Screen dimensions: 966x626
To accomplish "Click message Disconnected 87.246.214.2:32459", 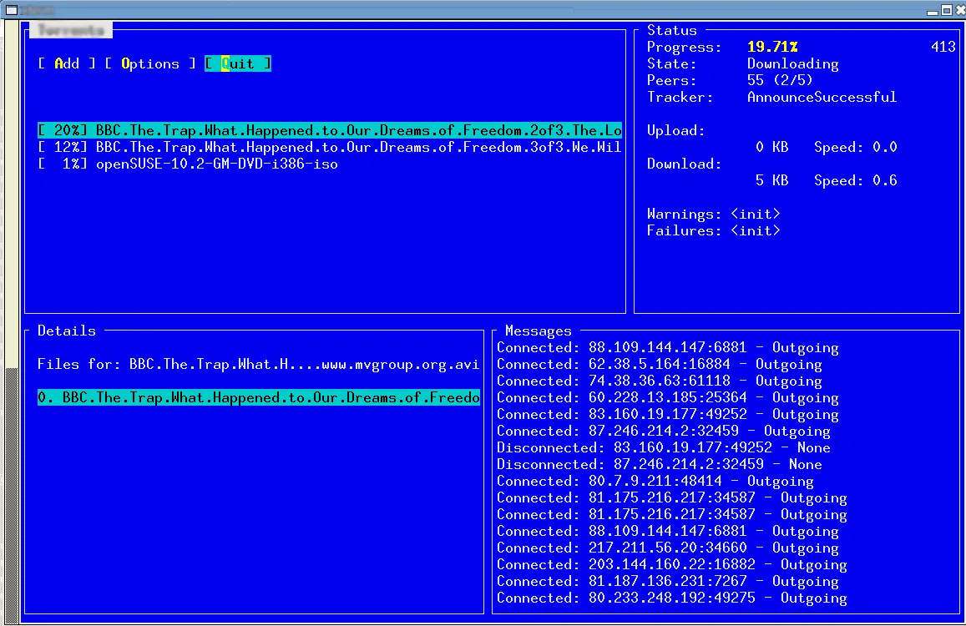I will [660, 464].
